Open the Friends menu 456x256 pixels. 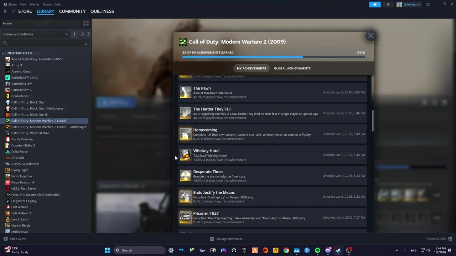coord(35,4)
